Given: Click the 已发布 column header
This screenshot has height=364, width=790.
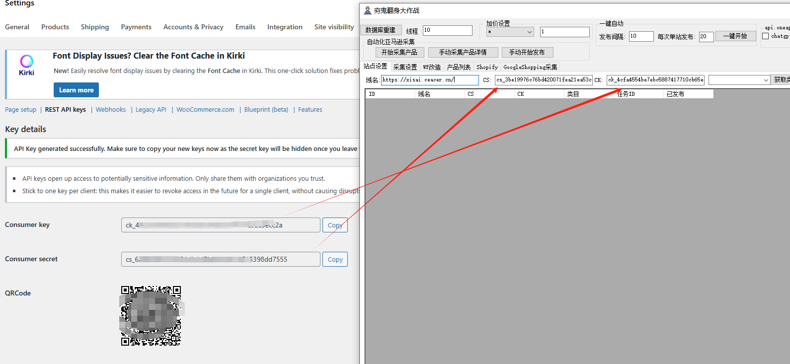Looking at the screenshot, I should coord(689,94).
